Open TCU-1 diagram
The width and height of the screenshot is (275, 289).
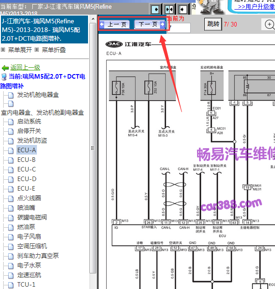26,284
